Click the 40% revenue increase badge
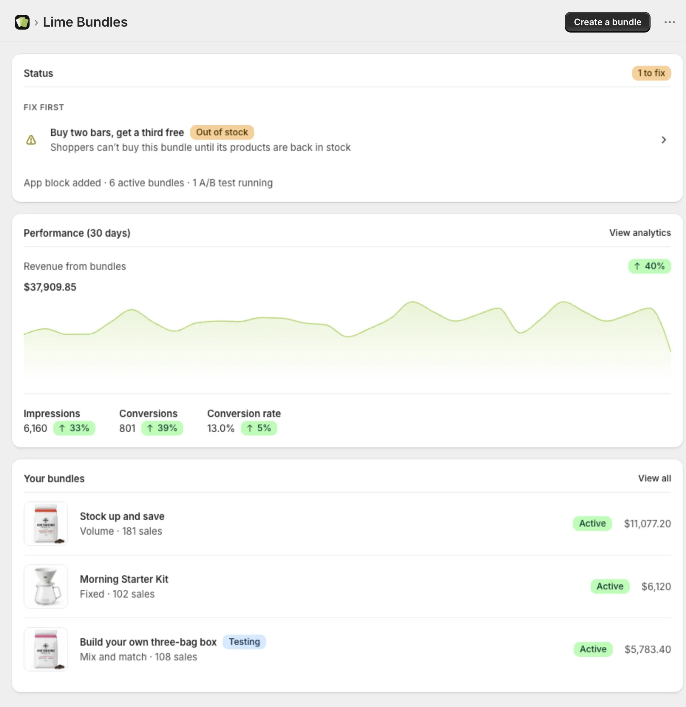 coord(649,266)
